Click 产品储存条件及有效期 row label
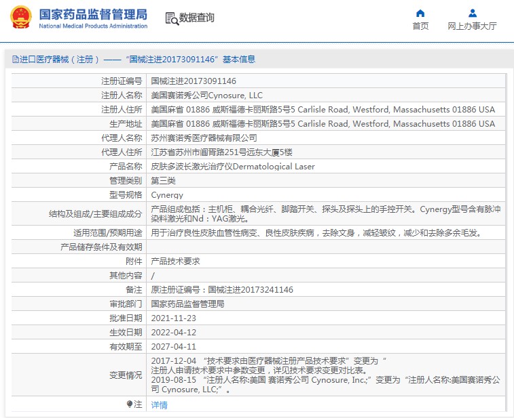514x418 pixels. (x=101, y=247)
